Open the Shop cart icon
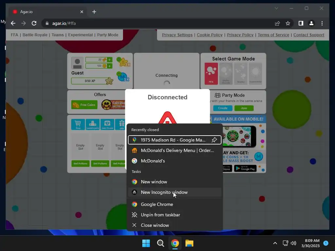Screen dimensions: 335x251 78,125
